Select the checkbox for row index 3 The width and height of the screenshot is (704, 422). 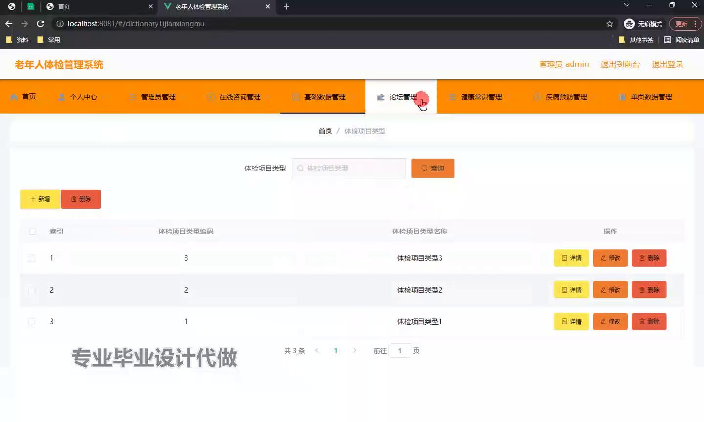point(32,322)
